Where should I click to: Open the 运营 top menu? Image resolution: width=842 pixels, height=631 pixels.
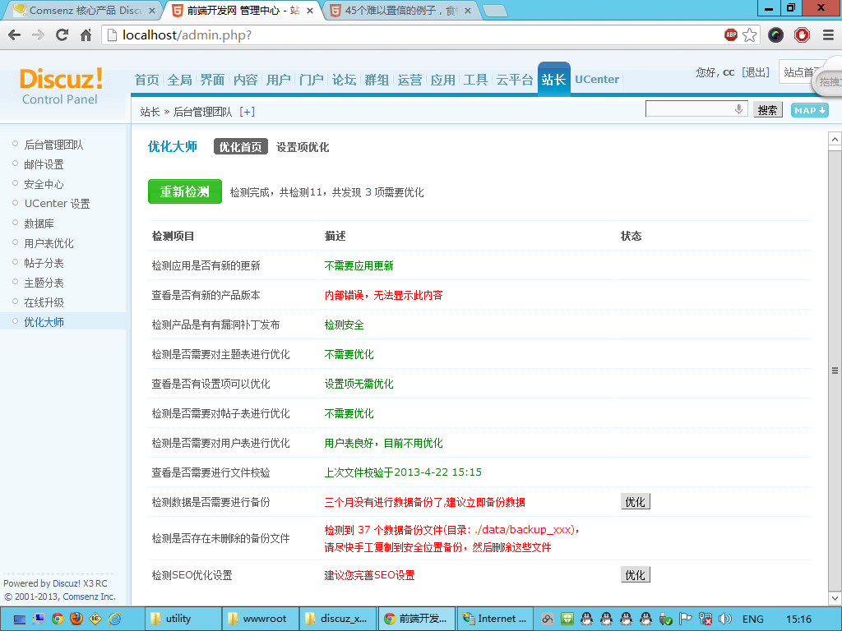[409, 80]
